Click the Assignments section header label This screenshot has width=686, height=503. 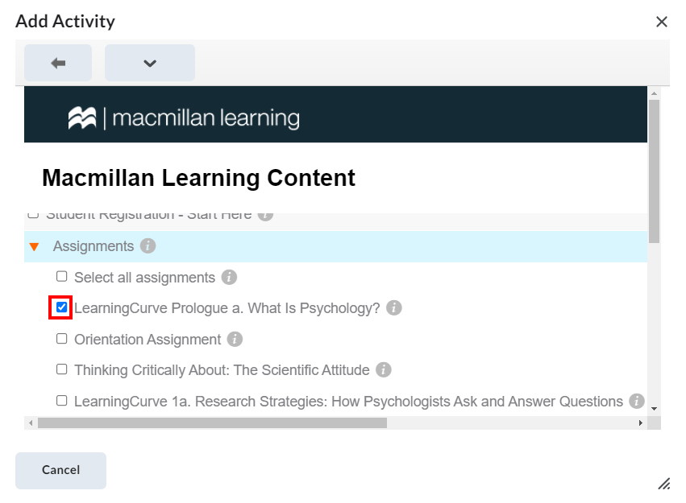pos(94,246)
